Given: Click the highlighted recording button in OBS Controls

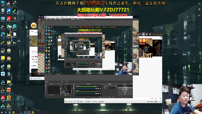Looking at the screenshot, I should click(x=125, y=88).
